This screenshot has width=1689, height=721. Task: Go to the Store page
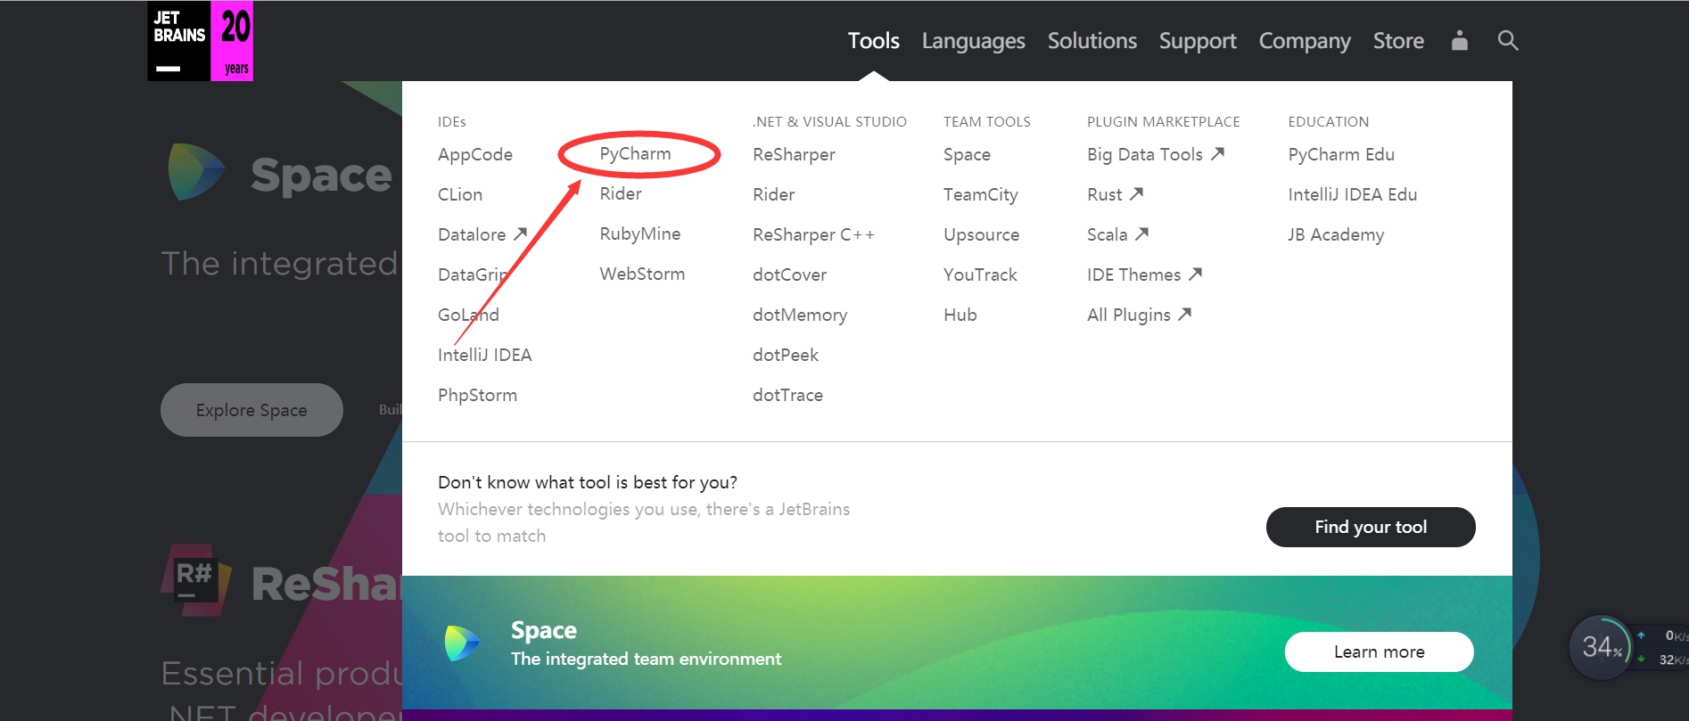pyautogui.click(x=1398, y=41)
